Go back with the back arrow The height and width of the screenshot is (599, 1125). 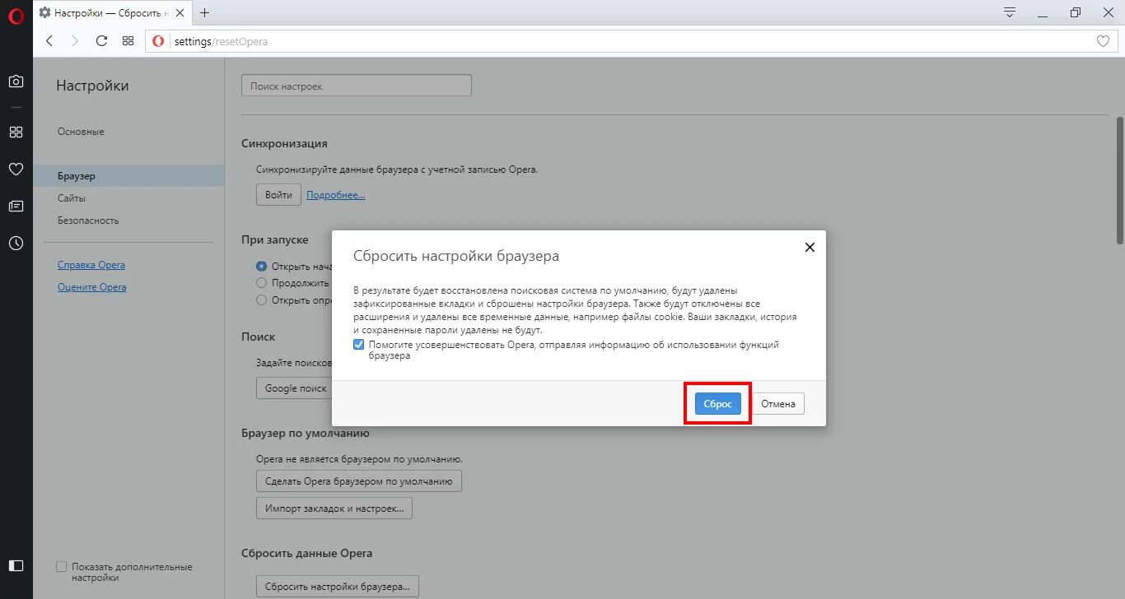49,41
